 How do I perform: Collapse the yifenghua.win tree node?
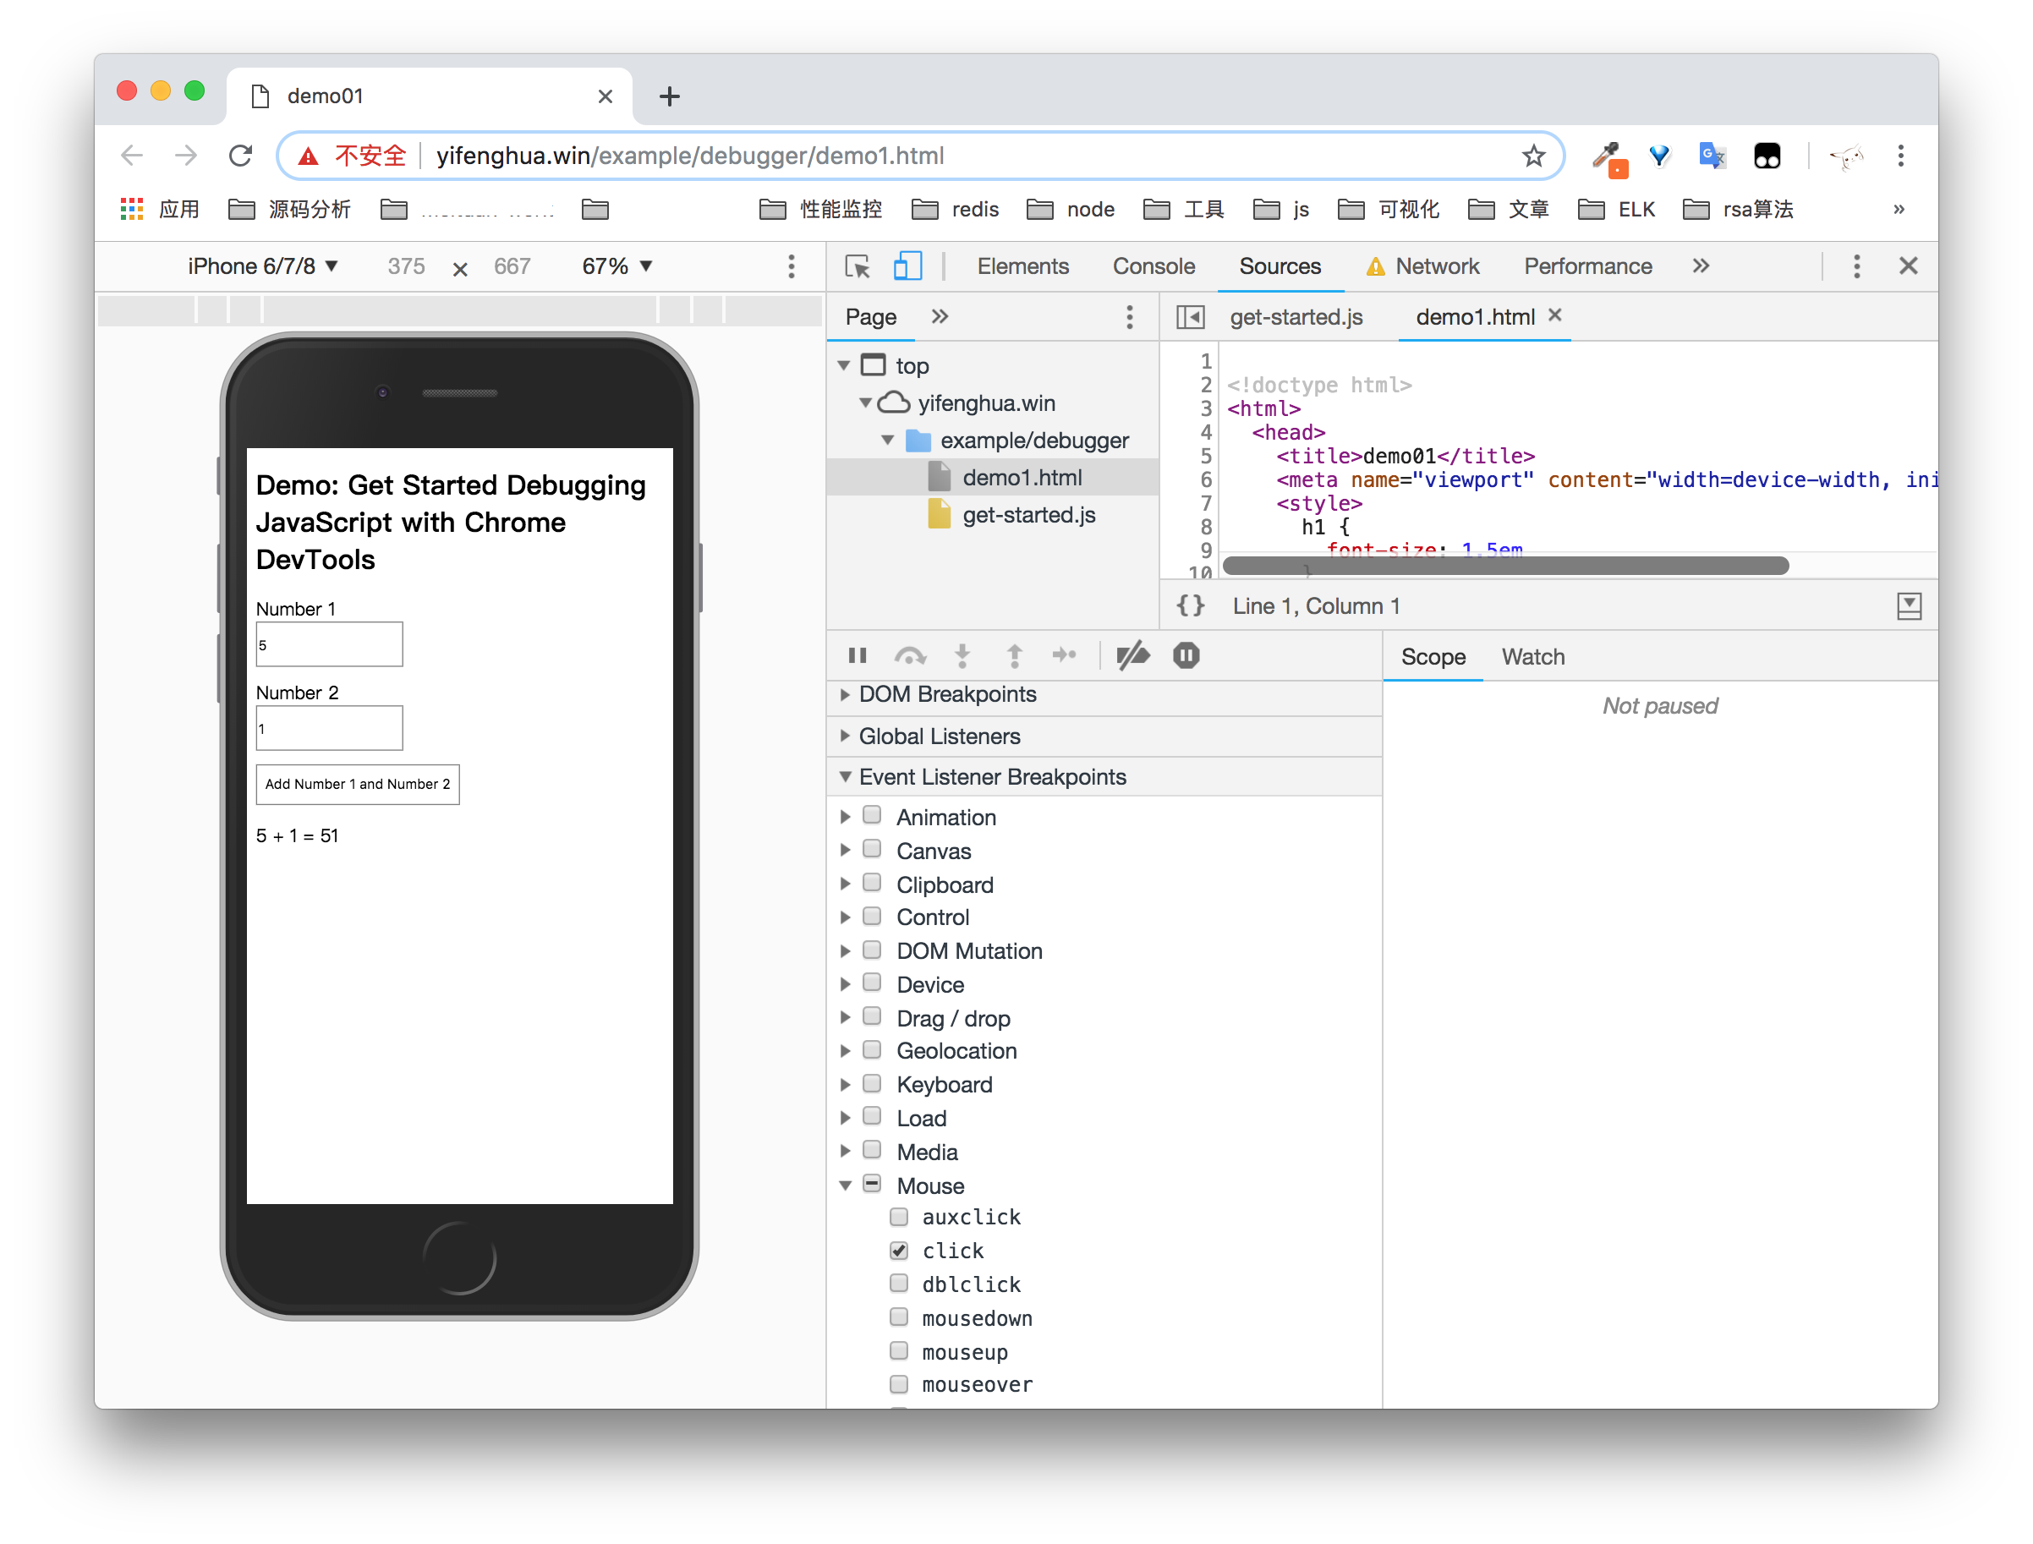[865, 402]
